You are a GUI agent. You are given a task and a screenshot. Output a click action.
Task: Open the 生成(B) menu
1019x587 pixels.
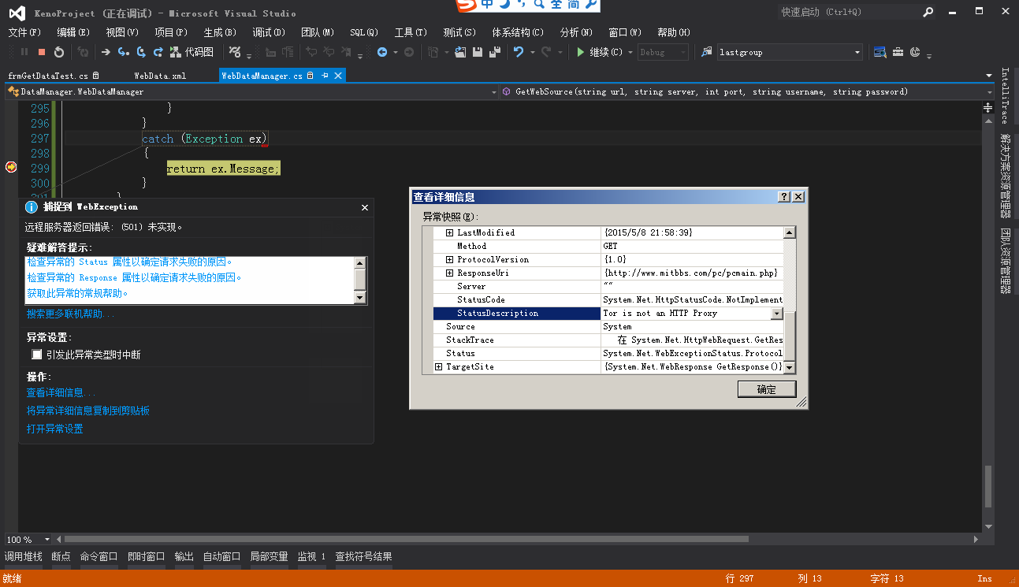pos(220,32)
